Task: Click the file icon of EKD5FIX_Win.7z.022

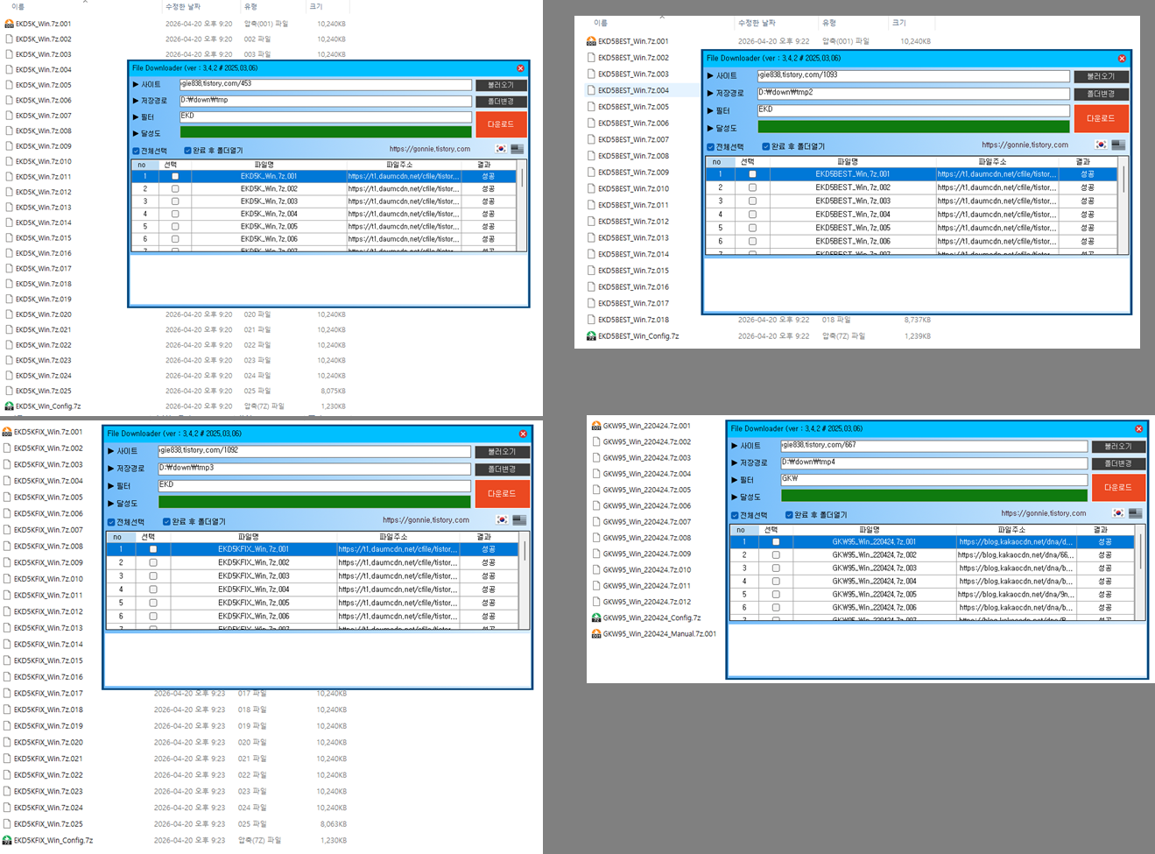Action: (7, 775)
